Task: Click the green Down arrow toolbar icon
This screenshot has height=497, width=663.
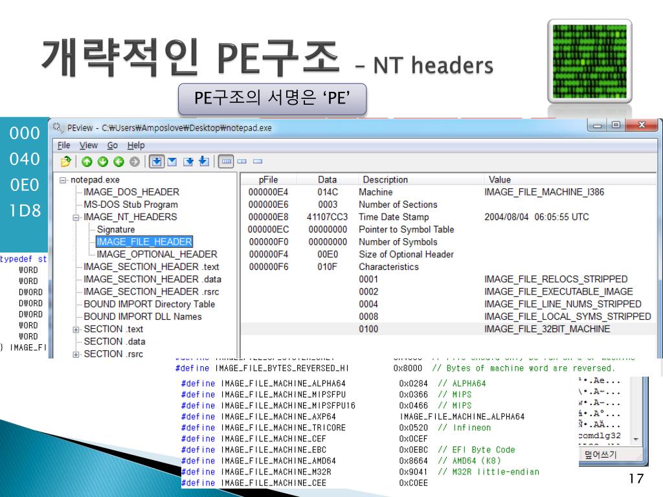Action: point(103,161)
